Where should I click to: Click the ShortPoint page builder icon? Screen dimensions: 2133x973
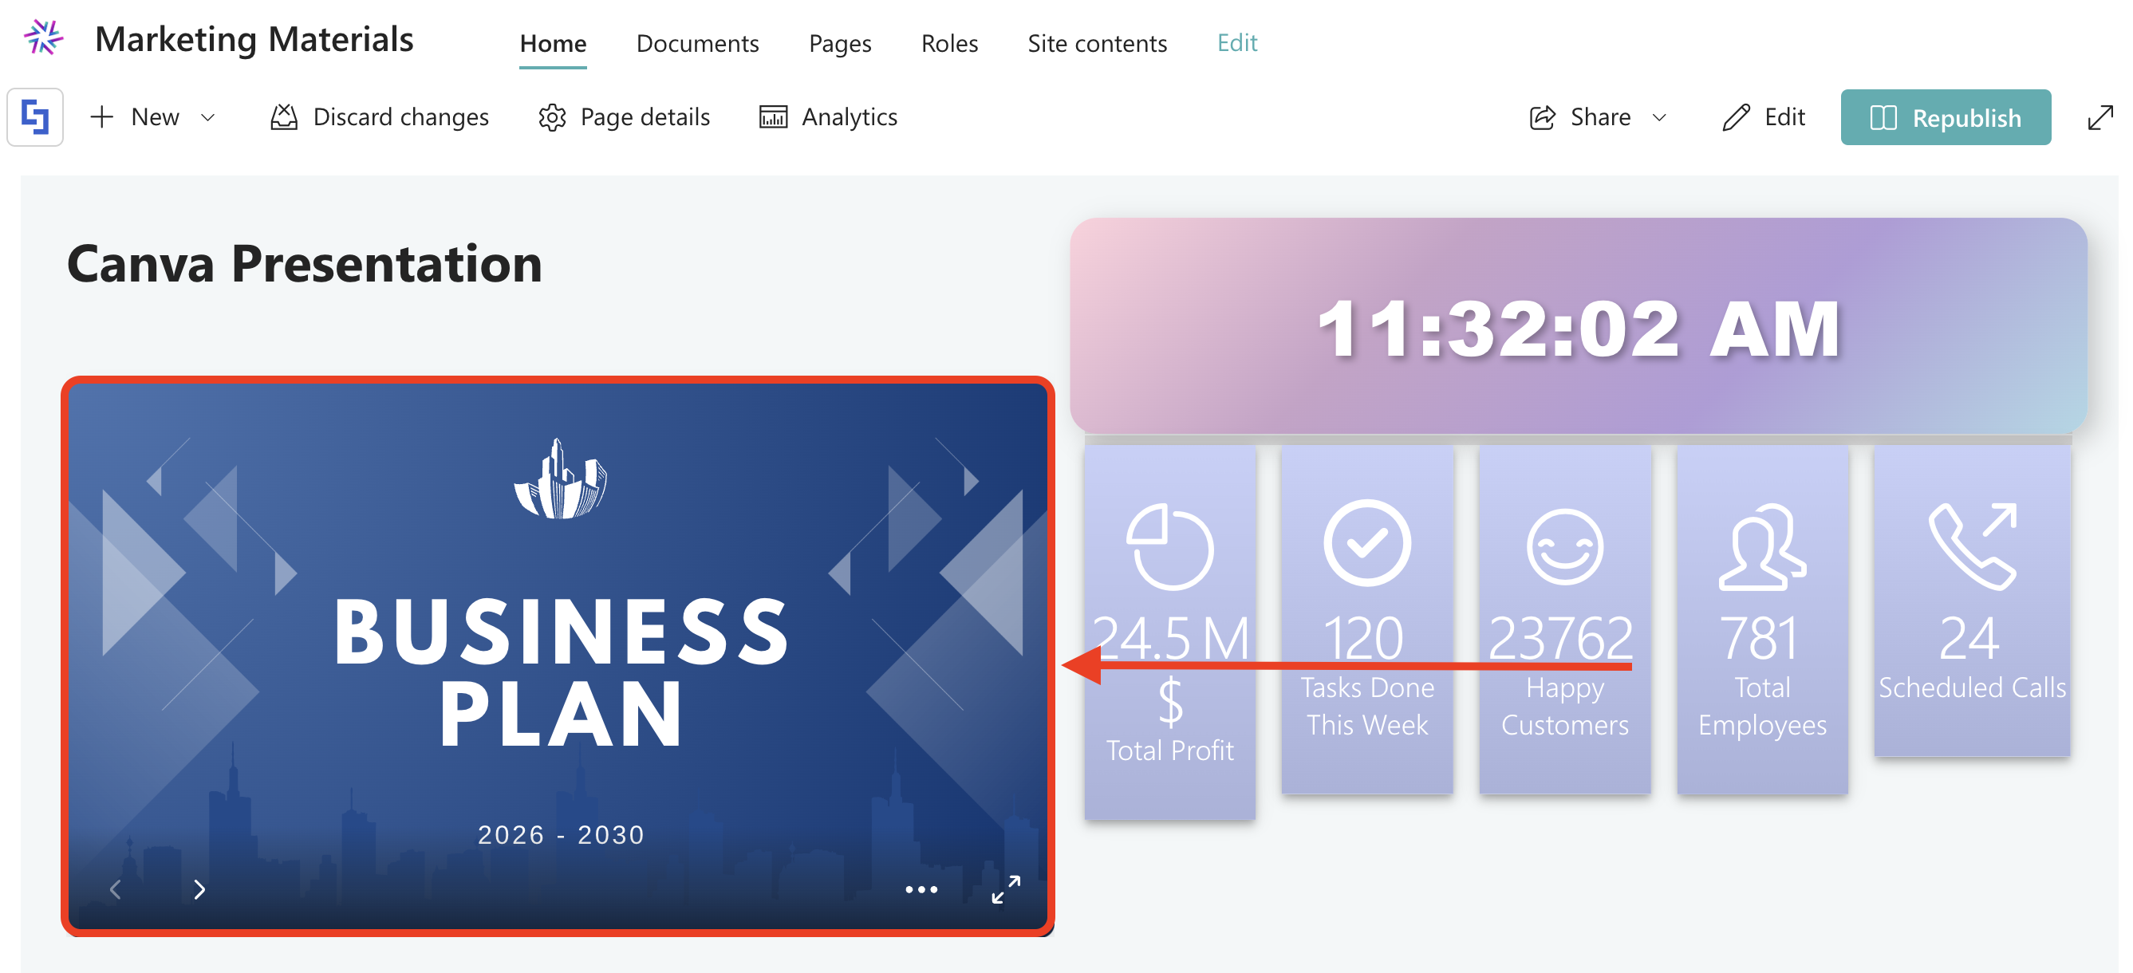coord(35,116)
